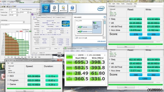Open the 1000MB test size dropdown

click(x=81, y=55)
